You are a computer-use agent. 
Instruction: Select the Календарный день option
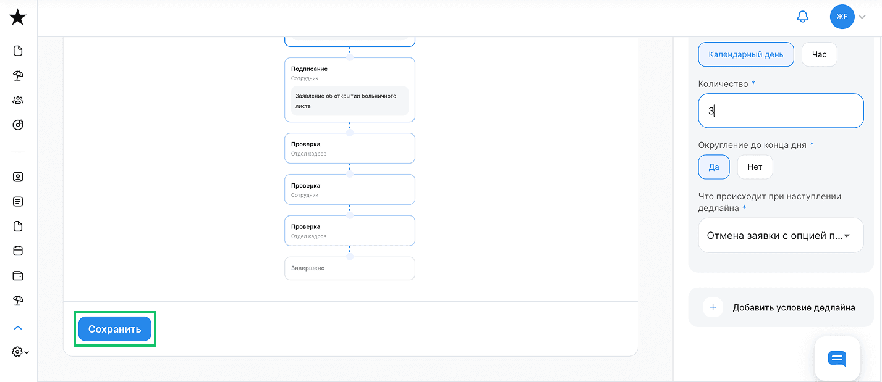click(745, 54)
